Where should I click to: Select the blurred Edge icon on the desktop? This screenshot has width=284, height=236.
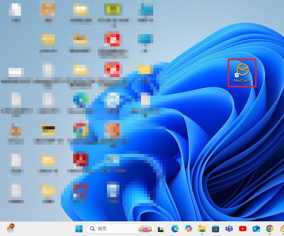(81, 100)
